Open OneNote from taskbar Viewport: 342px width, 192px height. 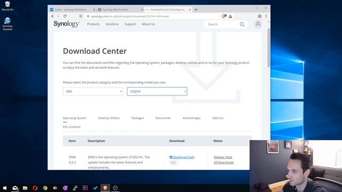click(x=65, y=188)
